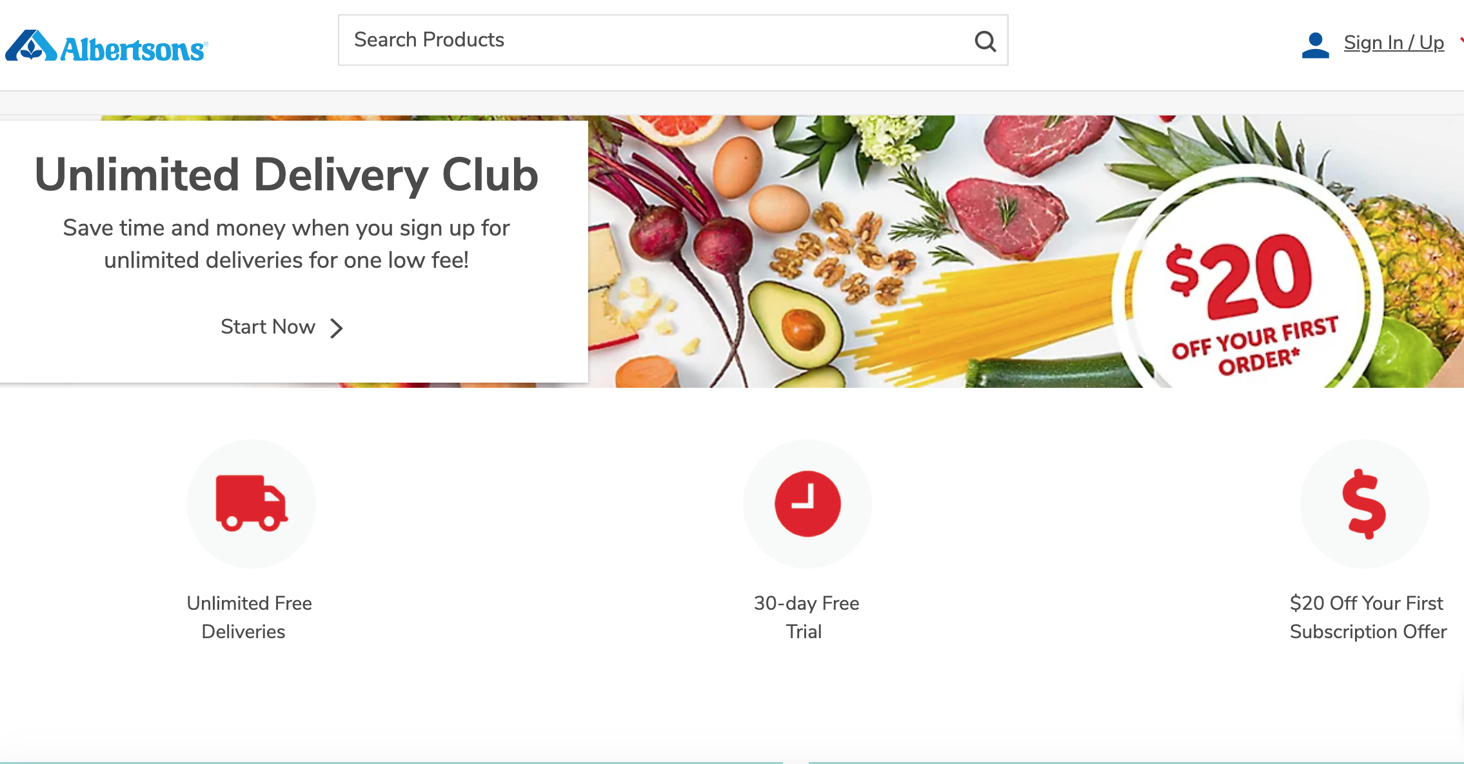Viewport: 1464px width, 764px height.
Task: Click the Albertsons blue leaf logo icon
Action: tap(31, 45)
